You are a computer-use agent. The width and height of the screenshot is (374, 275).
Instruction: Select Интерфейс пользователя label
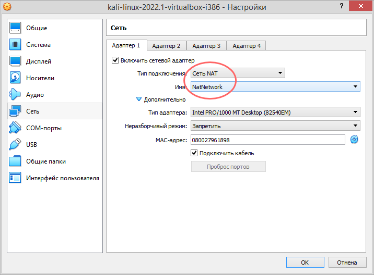click(x=63, y=178)
